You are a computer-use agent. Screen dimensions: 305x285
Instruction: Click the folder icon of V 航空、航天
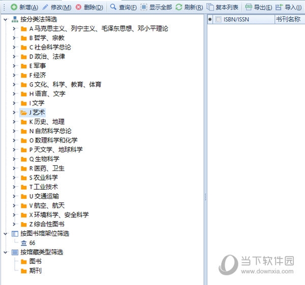24,206
